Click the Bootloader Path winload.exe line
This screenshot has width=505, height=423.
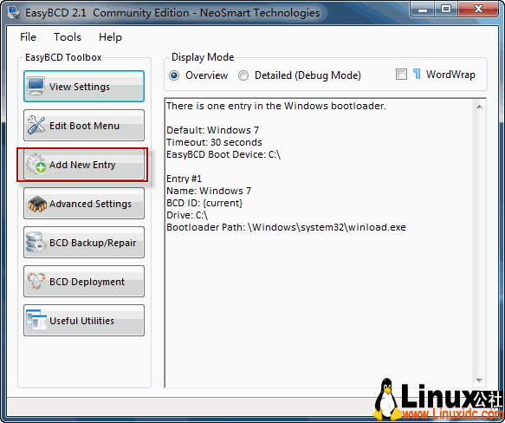pos(286,227)
